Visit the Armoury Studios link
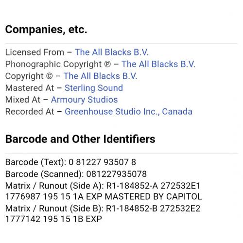This screenshot has height=243, width=243. coord(85,100)
